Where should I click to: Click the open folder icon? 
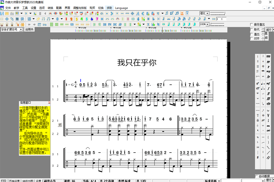coord(7,13)
